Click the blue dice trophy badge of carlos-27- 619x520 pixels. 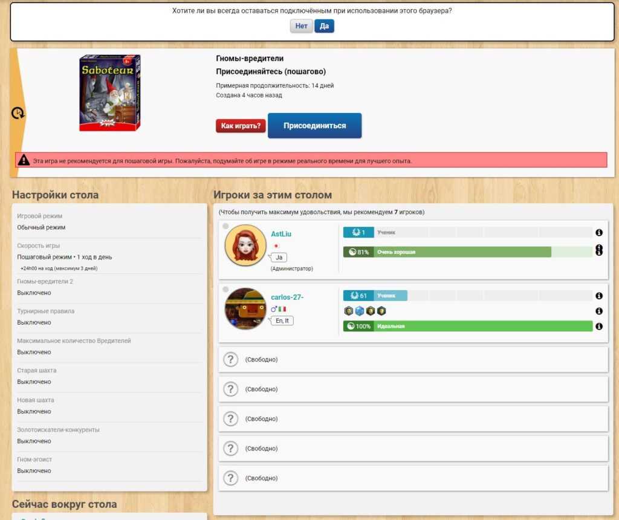point(359,311)
